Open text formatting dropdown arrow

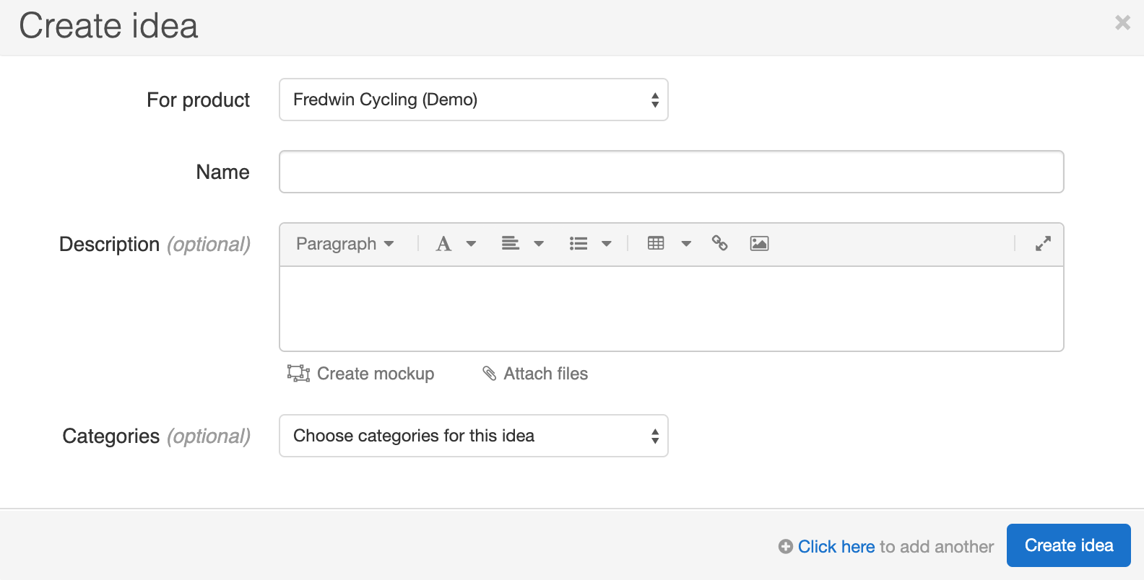471,244
